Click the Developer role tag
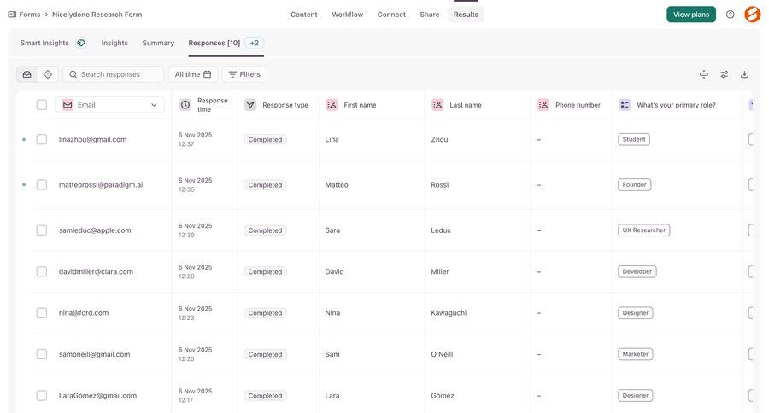The height and width of the screenshot is (413, 769). tap(637, 271)
